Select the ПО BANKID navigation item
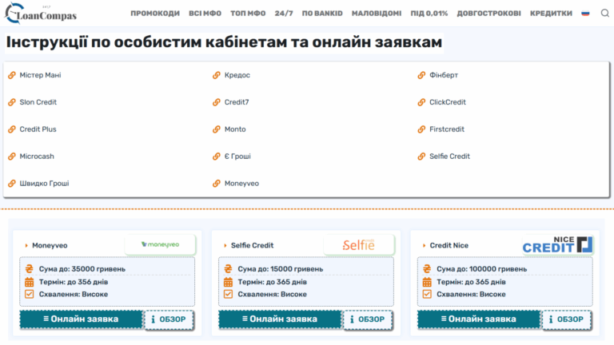Viewport: 614px width, 345px height. coord(322,14)
